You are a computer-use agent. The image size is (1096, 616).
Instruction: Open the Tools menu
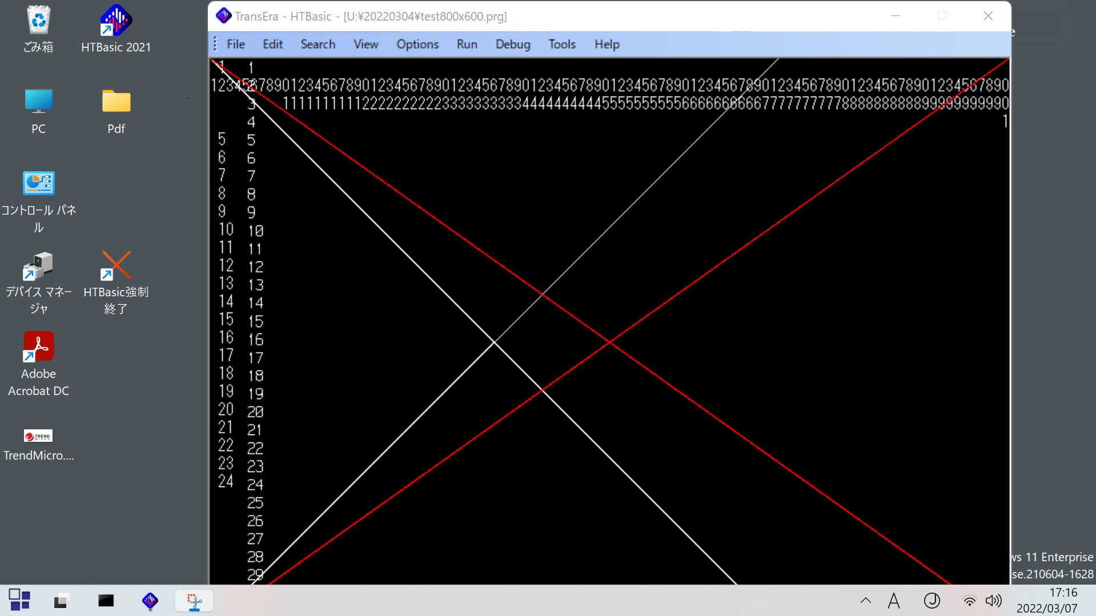[x=562, y=45]
